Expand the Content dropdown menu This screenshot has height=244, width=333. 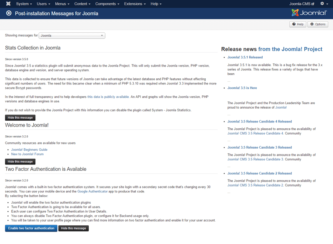[x=82, y=4]
